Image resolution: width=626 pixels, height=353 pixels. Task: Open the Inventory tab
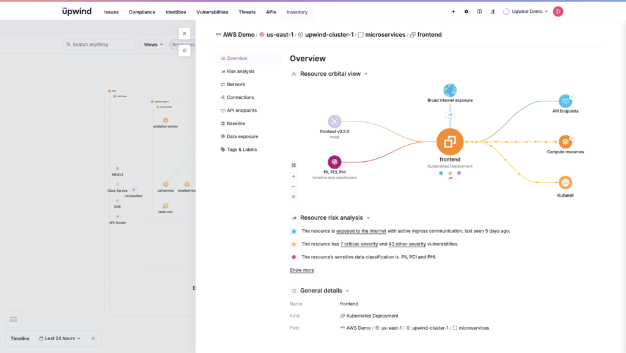pyautogui.click(x=297, y=12)
